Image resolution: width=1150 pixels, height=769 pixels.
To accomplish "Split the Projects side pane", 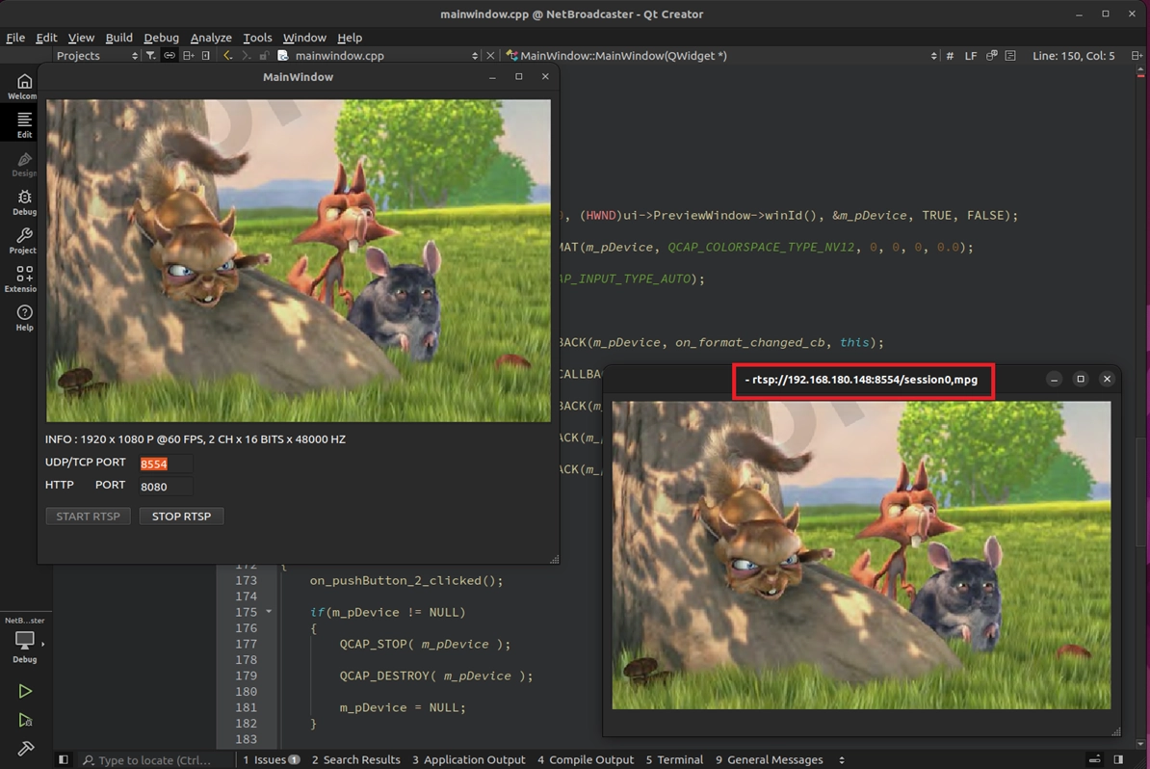I will [189, 56].
